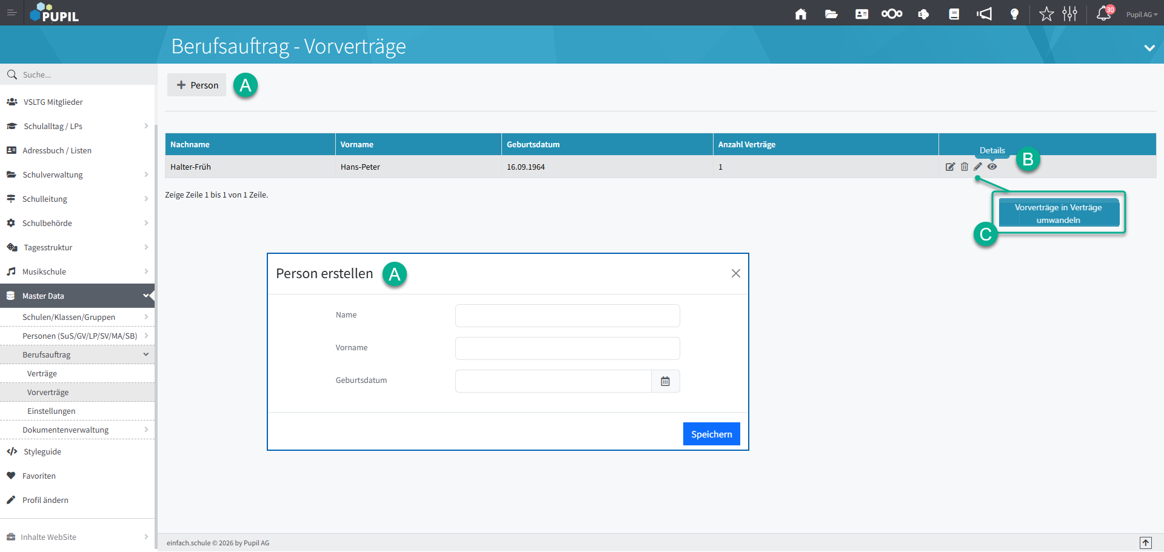
Task: Toggle the hamburger sidebar menu
Action: tap(12, 13)
